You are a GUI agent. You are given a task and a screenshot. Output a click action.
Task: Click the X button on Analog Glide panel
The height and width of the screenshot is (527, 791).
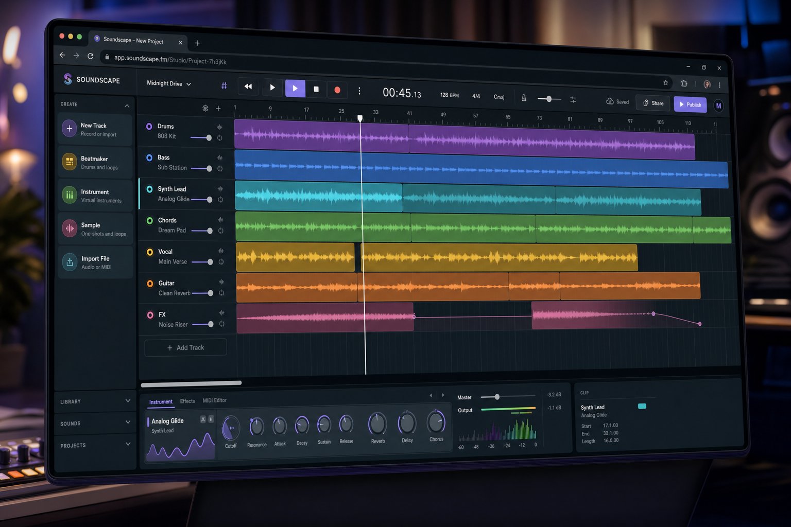click(203, 419)
